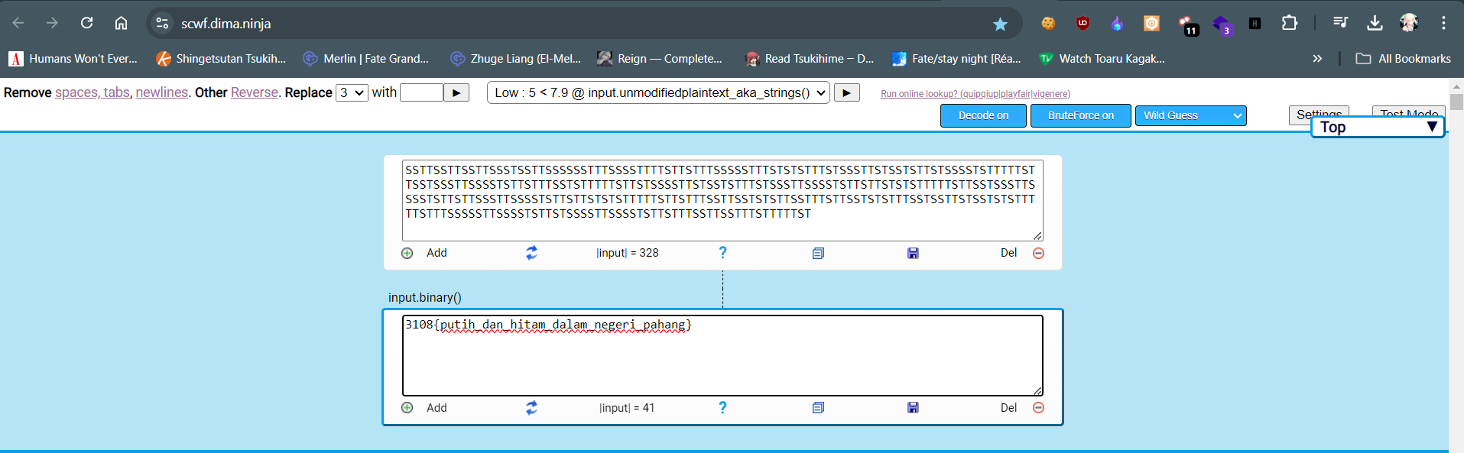The width and height of the screenshot is (1464, 453).
Task: Click the Replace with text field
Action: (x=421, y=92)
